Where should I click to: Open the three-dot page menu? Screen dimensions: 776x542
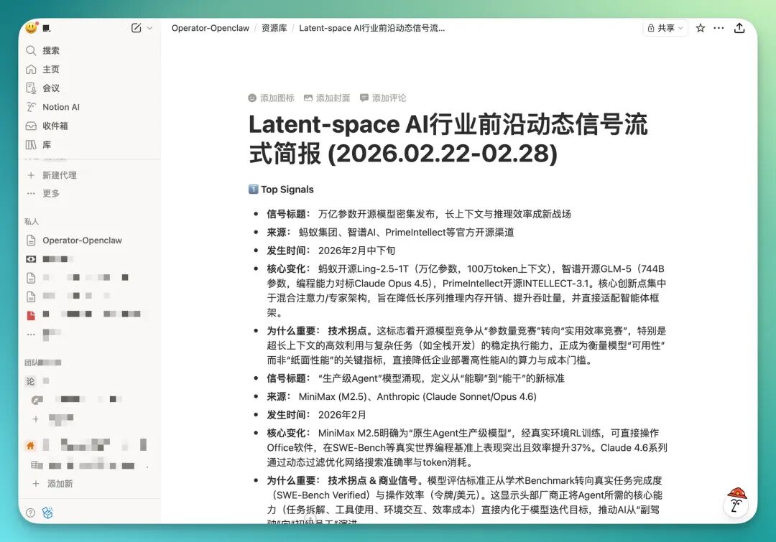pos(719,28)
